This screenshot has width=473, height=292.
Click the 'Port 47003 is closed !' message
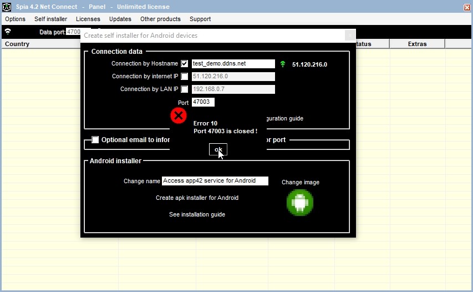click(x=225, y=131)
